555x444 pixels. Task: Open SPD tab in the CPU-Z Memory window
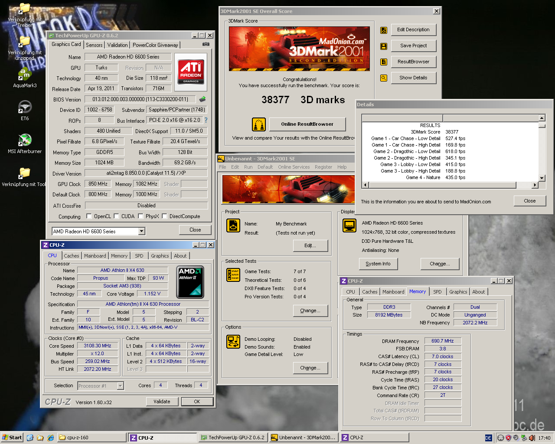pos(437,292)
